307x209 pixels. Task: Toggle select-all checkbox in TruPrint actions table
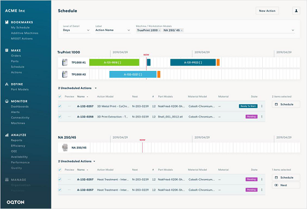pyautogui.click(x=60, y=96)
